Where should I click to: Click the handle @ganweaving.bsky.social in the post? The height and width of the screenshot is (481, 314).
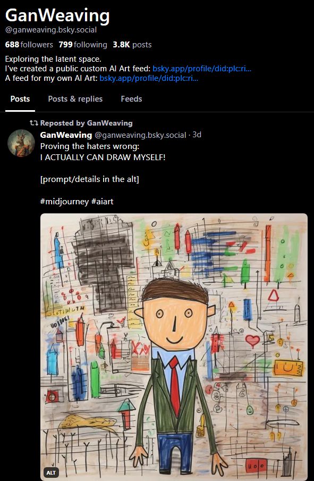[139, 135]
